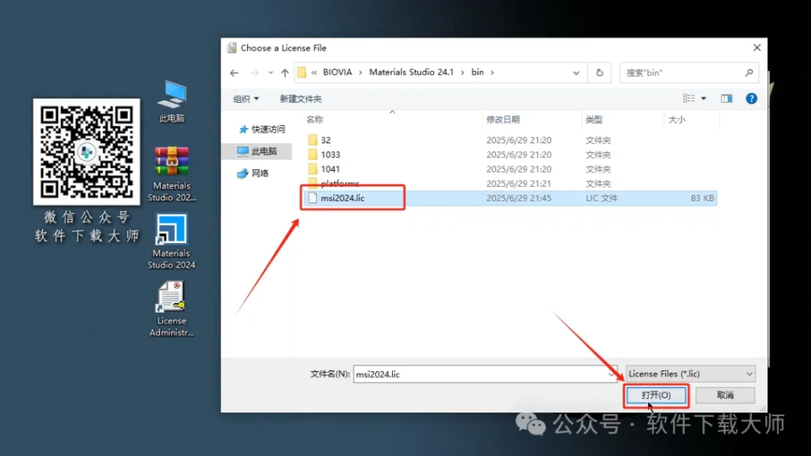Expand the address bar path dropdown
Screen dimensions: 811x456
point(576,73)
